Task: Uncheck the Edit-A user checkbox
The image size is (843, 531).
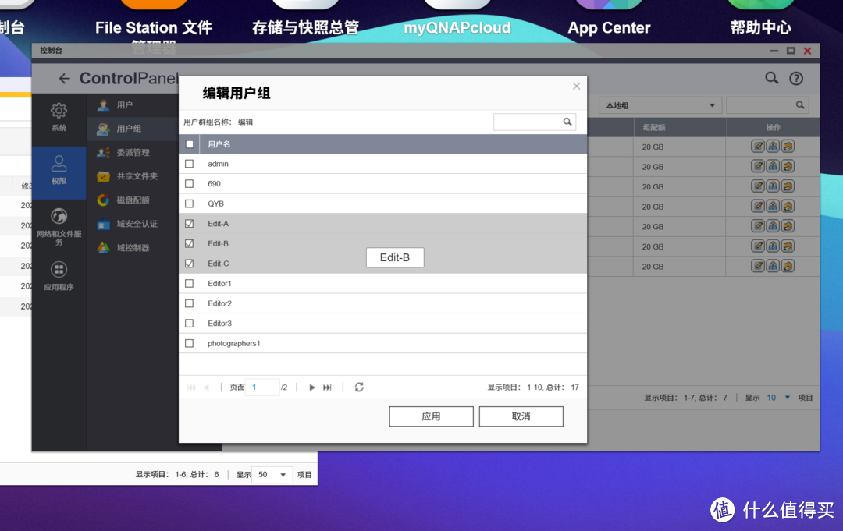Action: pyautogui.click(x=187, y=223)
